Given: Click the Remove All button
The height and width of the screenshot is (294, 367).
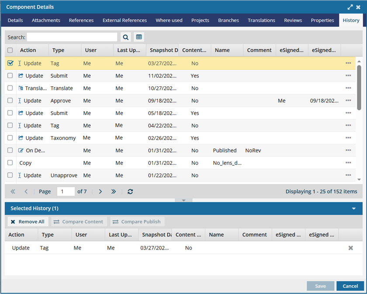Looking at the screenshot, I should coord(28,222).
